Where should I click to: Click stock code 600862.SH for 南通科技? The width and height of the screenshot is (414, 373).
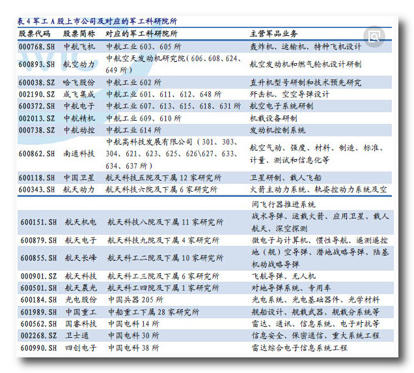38,154
